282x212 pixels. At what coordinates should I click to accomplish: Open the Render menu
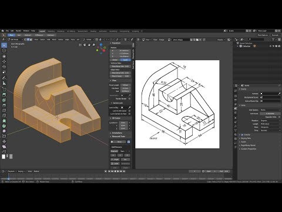pos(18,31)
